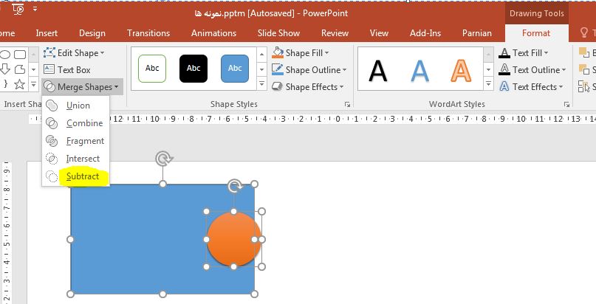Switch to the View ribbon tab
This screenshot has width=596, height=304.
[379, 33]
